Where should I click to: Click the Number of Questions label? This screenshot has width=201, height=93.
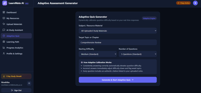[128, 49]
